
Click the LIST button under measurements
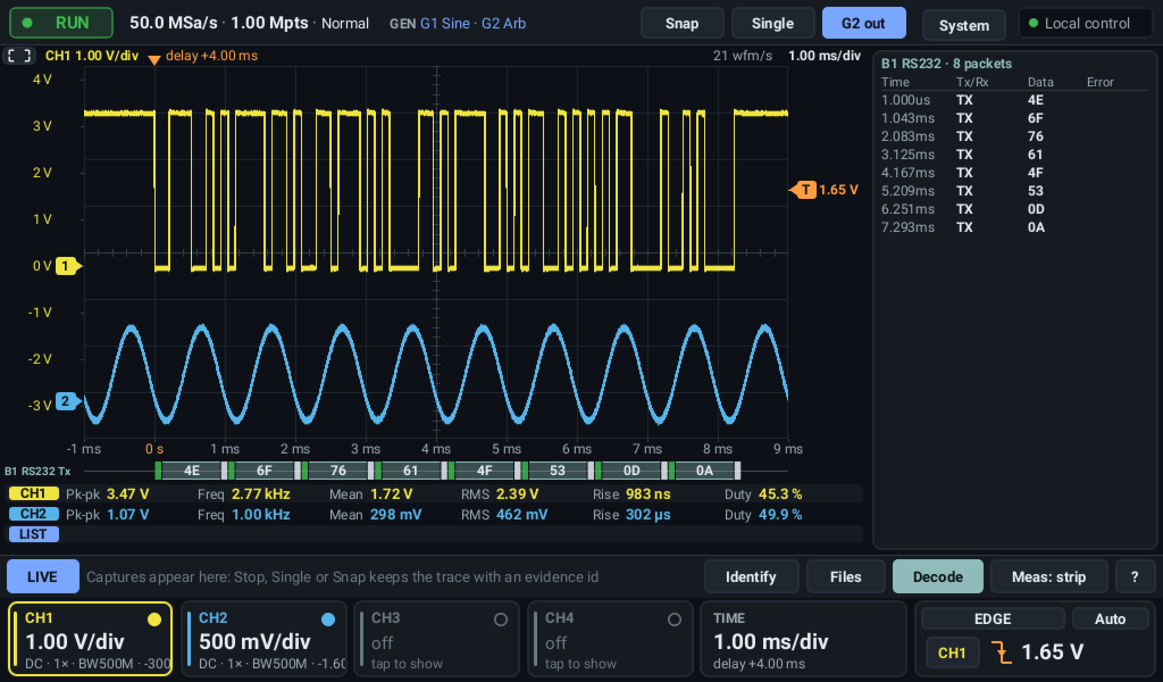[33, 534]
